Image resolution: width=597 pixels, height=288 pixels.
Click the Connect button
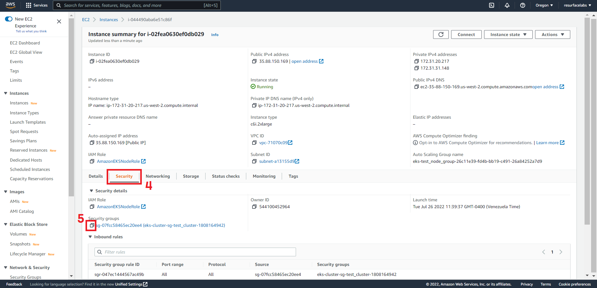[x=466, y=34]
